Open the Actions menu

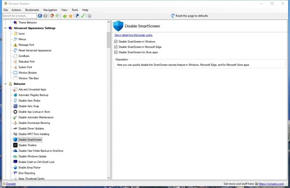click(x=16, y=10)
